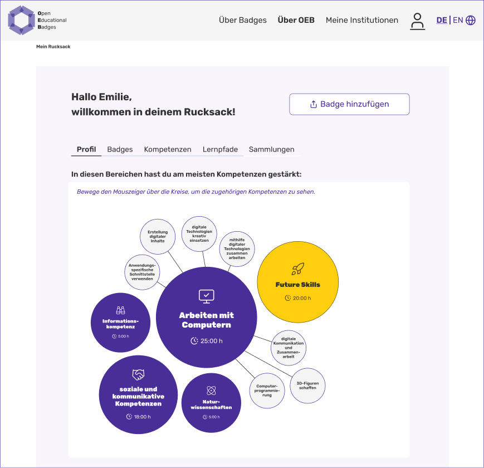
Task: Click the Open Educational Badges hexagon logo
Action: (x=21, y=20)
